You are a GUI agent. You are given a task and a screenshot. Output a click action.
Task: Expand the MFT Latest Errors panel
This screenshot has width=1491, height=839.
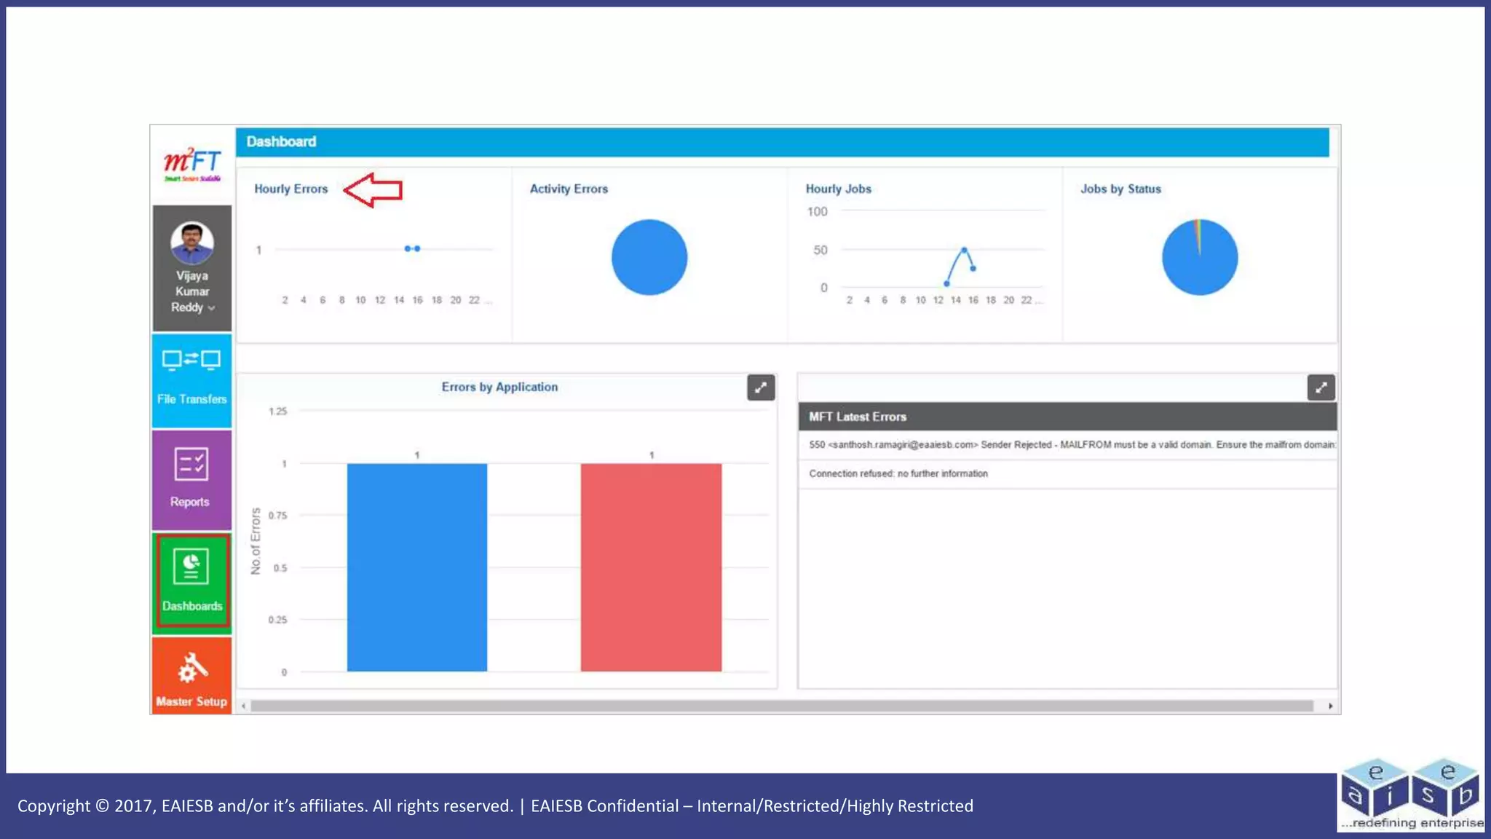click(1321, 387)
